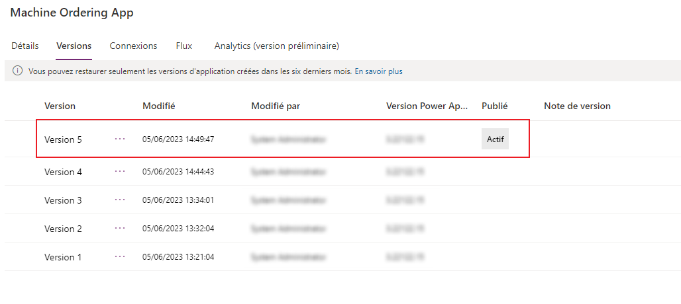This screenshot has width=681, height=304.
Task: Switch to the Connexions tab
Action: click(133, 46)
